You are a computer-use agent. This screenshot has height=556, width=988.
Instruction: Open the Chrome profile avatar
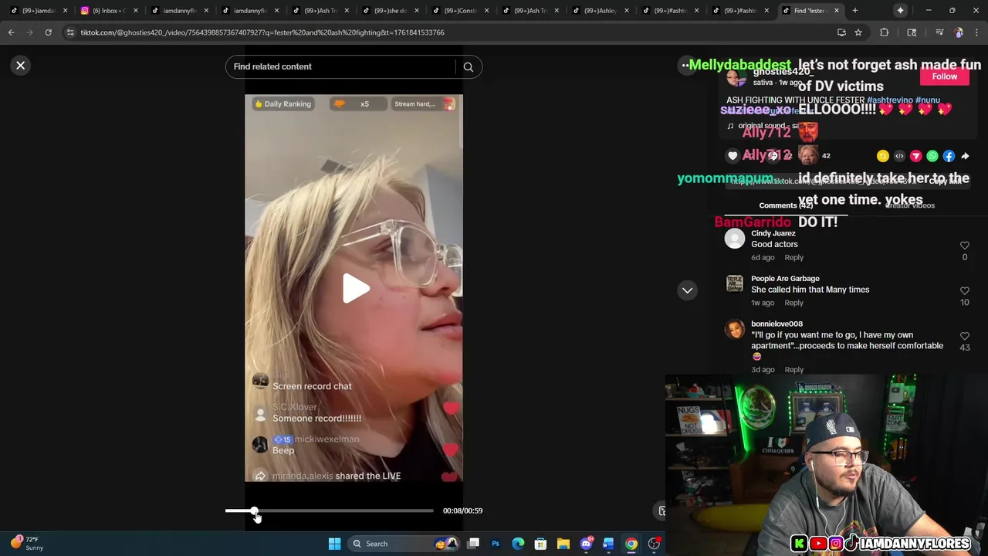tap(958, 32)
